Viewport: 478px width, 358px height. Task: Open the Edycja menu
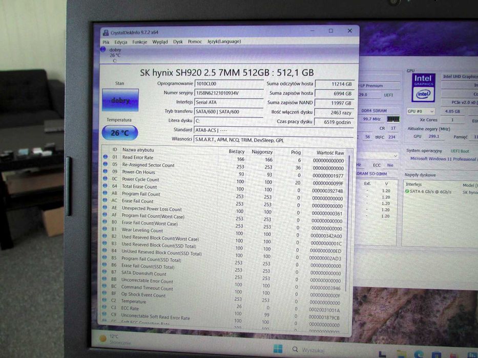tap(121, 42)
